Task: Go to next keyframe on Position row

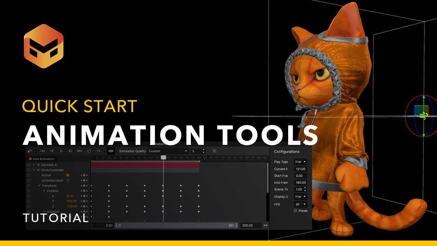Action: point(87,191)
